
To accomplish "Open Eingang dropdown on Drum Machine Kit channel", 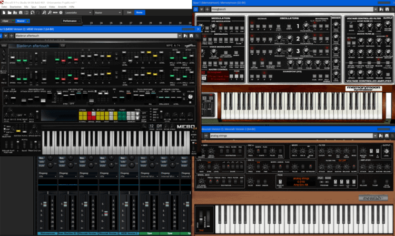I will coord(68,176).
